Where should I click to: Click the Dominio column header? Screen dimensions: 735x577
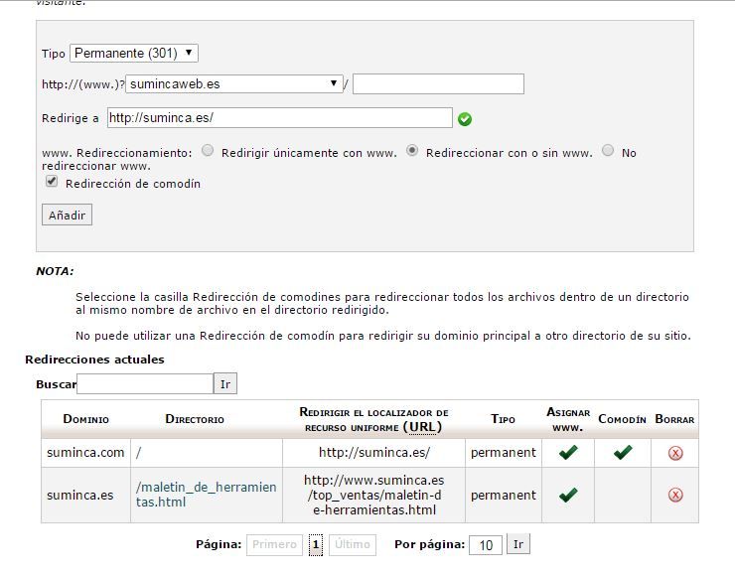85,419
